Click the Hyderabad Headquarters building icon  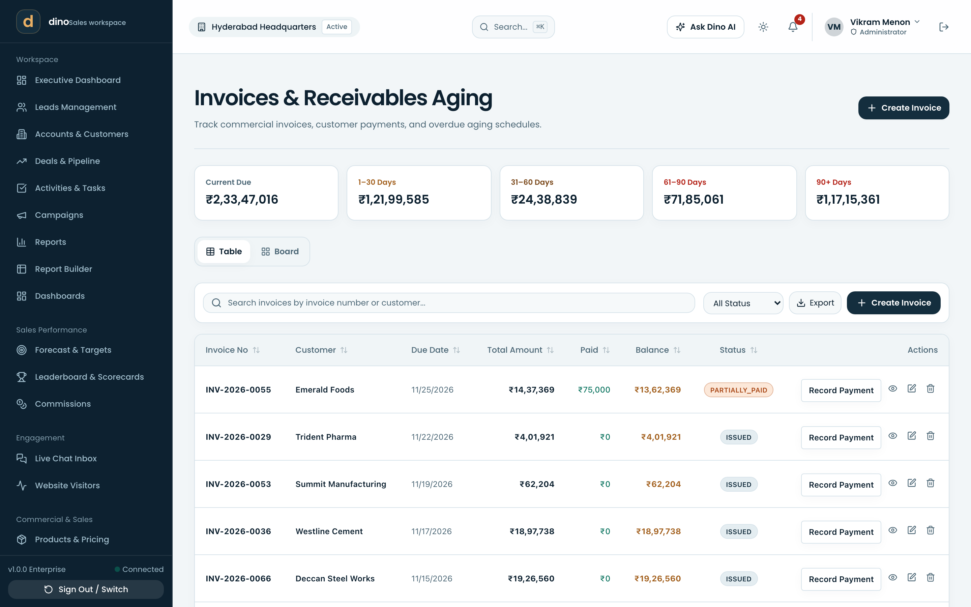202,27
